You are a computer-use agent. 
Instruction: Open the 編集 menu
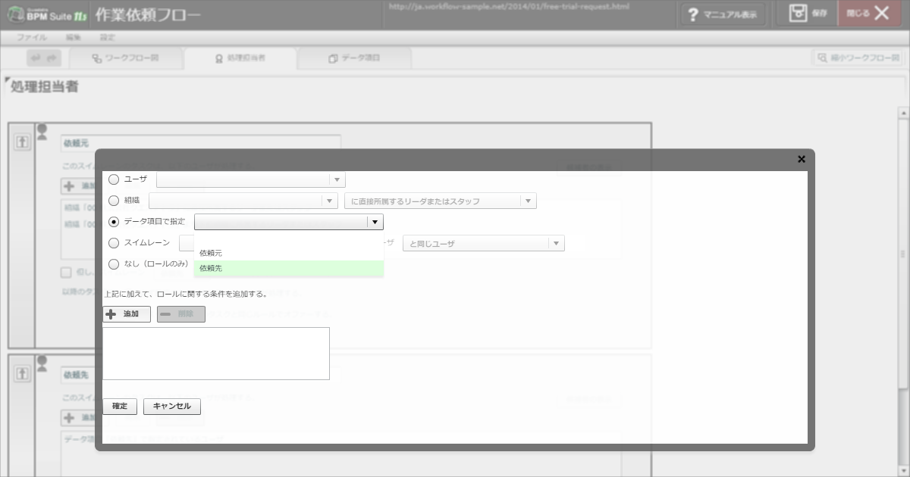click(x=74, y=37)
